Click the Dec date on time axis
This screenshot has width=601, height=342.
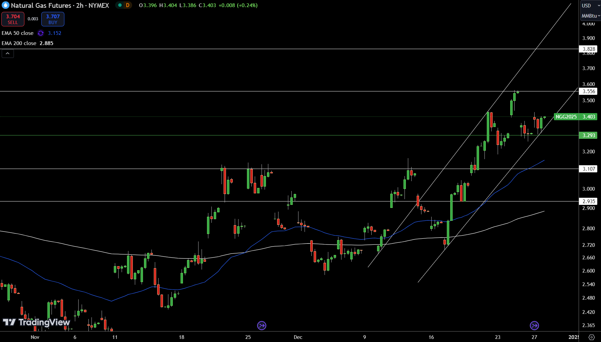click(x=298, y=337)
